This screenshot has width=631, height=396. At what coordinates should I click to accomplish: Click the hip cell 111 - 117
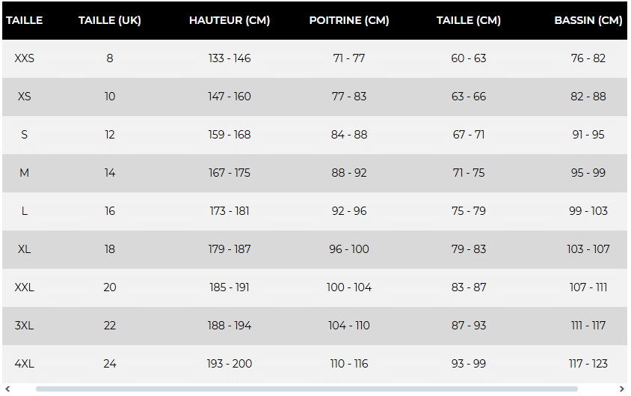(588, 326)
